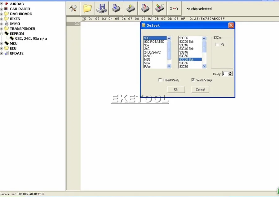Uncheck the Write/Verify checkbox

pos(193,80)
